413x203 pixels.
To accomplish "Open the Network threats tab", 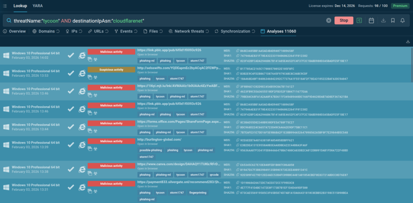I will tap(189, 31).
